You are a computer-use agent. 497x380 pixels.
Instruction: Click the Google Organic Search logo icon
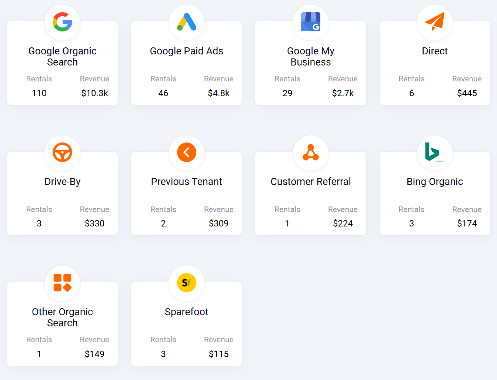pos(62,22)
